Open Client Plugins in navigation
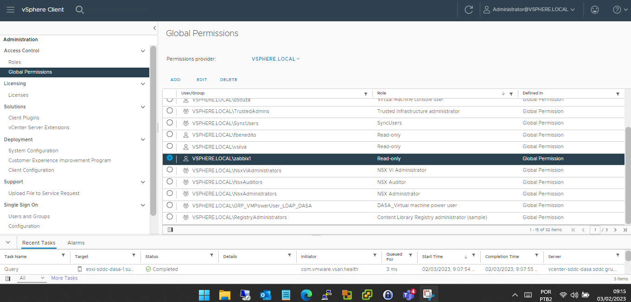Screen dimensions: 631x302 24,118
